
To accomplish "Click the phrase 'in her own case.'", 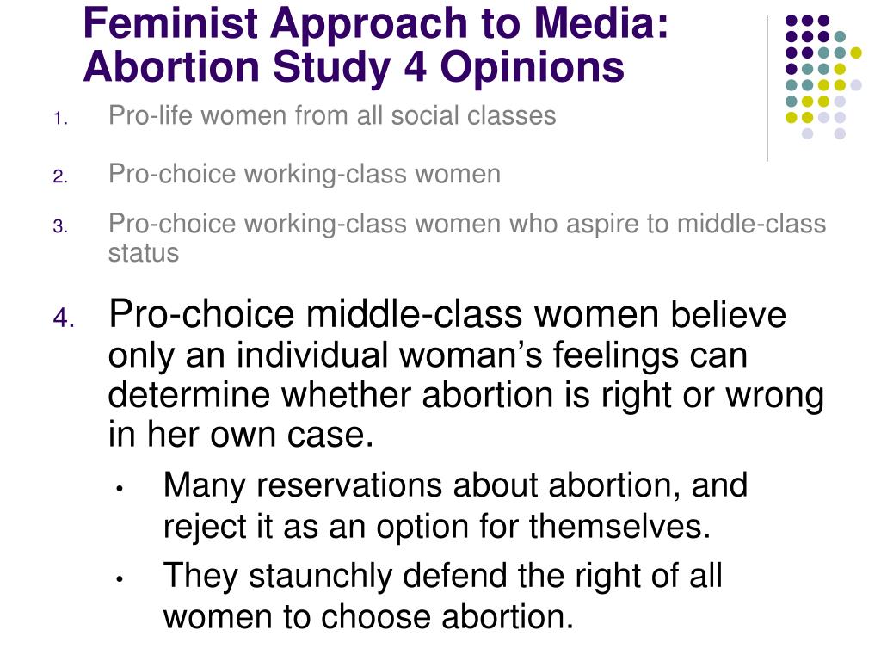I will (241, 435).
